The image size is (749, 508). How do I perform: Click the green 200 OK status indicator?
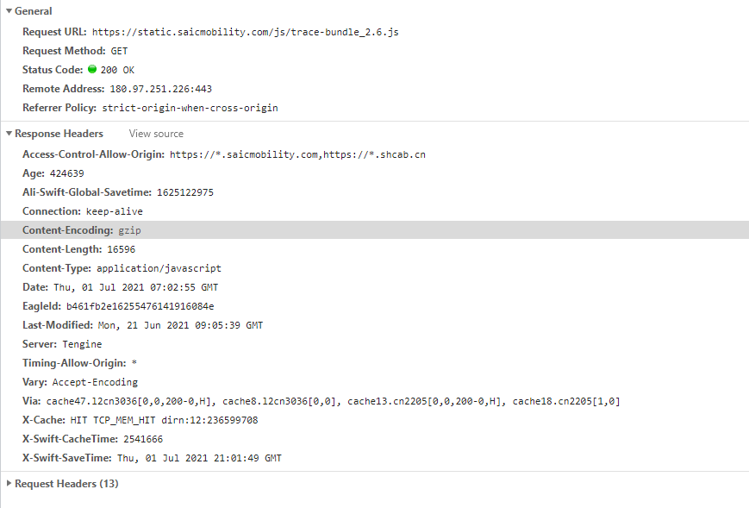pyautogui.click(x=92, y=69)
